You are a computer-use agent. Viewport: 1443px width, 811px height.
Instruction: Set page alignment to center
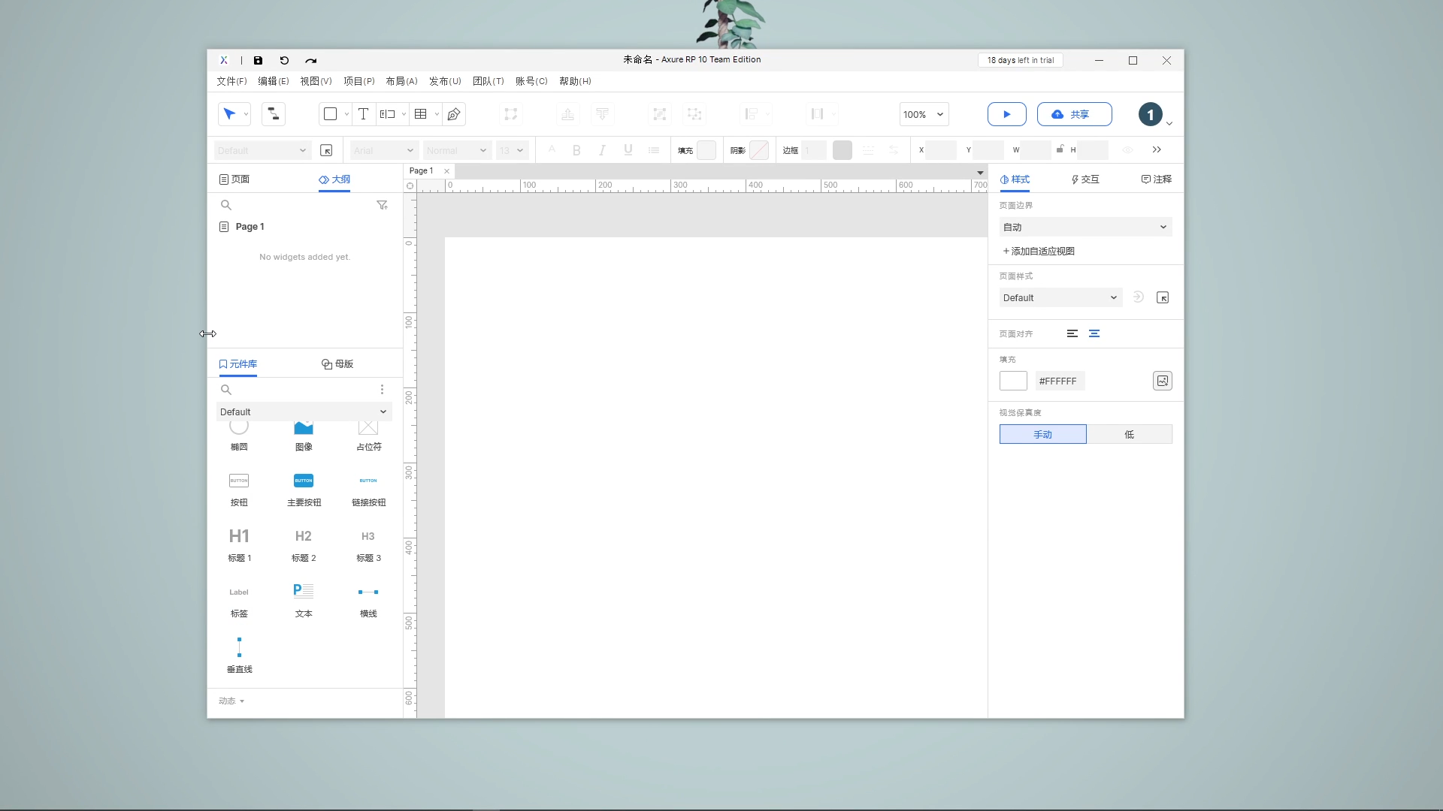tap(1094, 333)
